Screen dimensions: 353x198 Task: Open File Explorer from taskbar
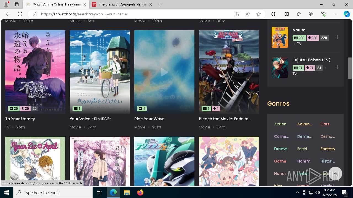click(127, 193)
